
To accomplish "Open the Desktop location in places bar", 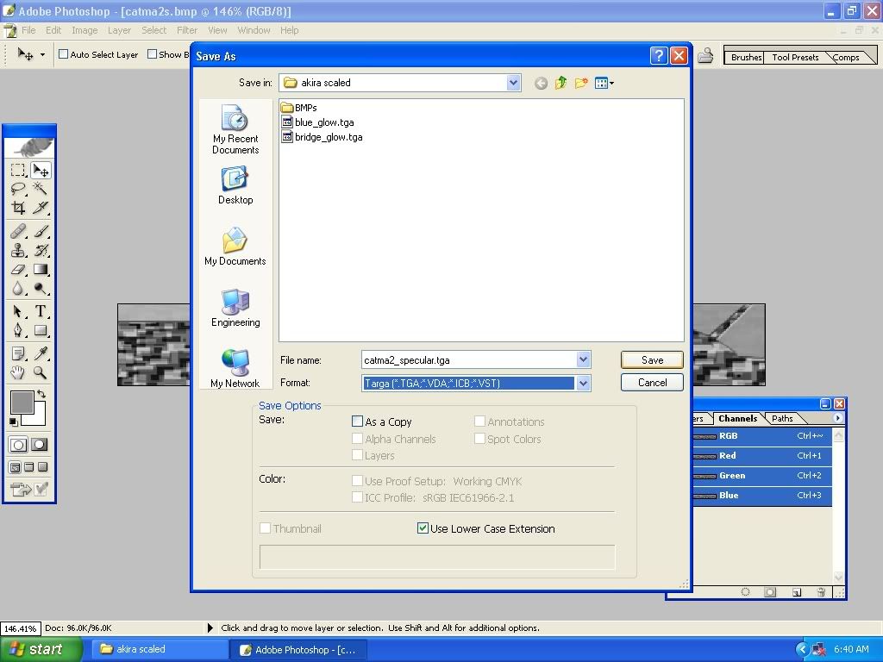I will click(x=235, y=186).
